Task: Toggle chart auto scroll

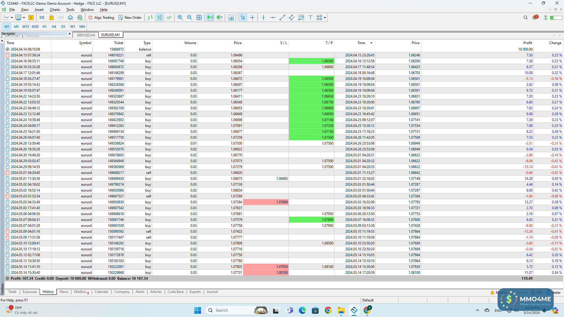Action: [210, 18]
